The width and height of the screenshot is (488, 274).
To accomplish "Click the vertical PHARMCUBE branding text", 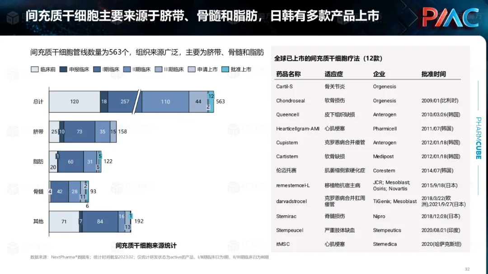I will (x=479, y=138).
